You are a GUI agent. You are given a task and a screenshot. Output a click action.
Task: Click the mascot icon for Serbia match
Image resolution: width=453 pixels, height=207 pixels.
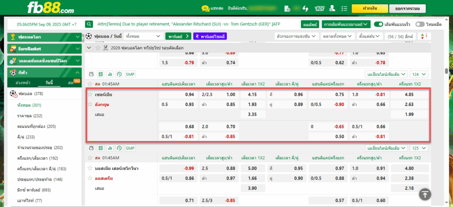pos(91,75)
